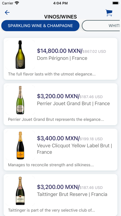Open the shopping cart icon
This screenshot has width=121, height=216.
click(x=109, y=13)
